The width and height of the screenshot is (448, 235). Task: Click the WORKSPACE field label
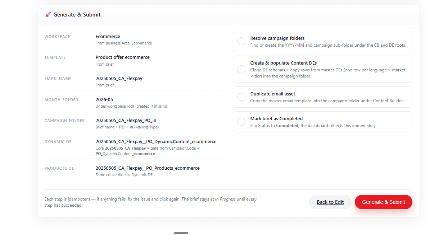[57, 37]
